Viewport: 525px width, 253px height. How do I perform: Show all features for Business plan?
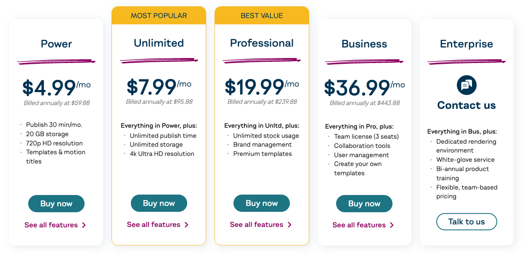pos(359,225)
